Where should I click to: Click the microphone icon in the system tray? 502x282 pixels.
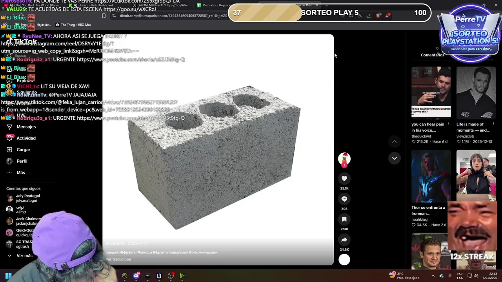pyautogui.click(x=450, y=276)
